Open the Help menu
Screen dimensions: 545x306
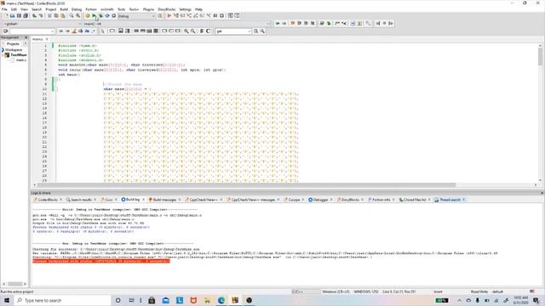[x=198, y=9]
